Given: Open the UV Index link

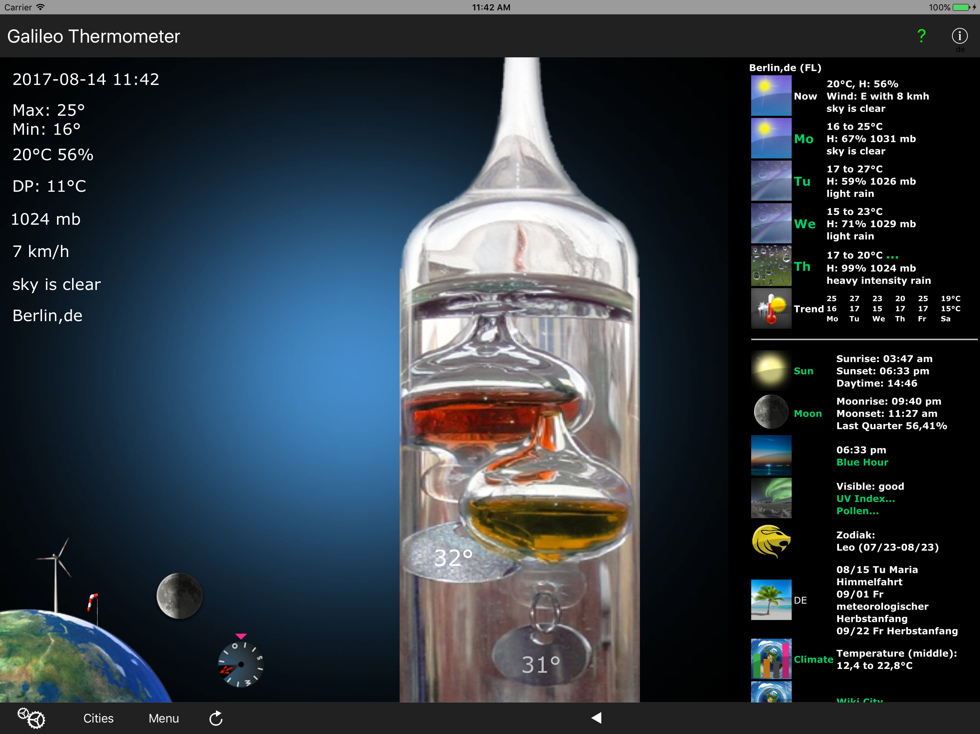Looking at the screenshot, I should [865, 499].
